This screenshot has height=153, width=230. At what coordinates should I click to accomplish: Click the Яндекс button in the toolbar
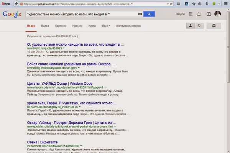(x=6, y=4)
